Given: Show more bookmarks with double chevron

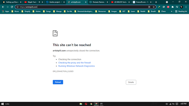Looking at the screenshot, I should (171, 11).
